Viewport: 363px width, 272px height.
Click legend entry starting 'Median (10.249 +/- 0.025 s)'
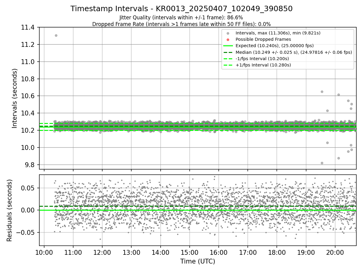click(x=294, y=52)
